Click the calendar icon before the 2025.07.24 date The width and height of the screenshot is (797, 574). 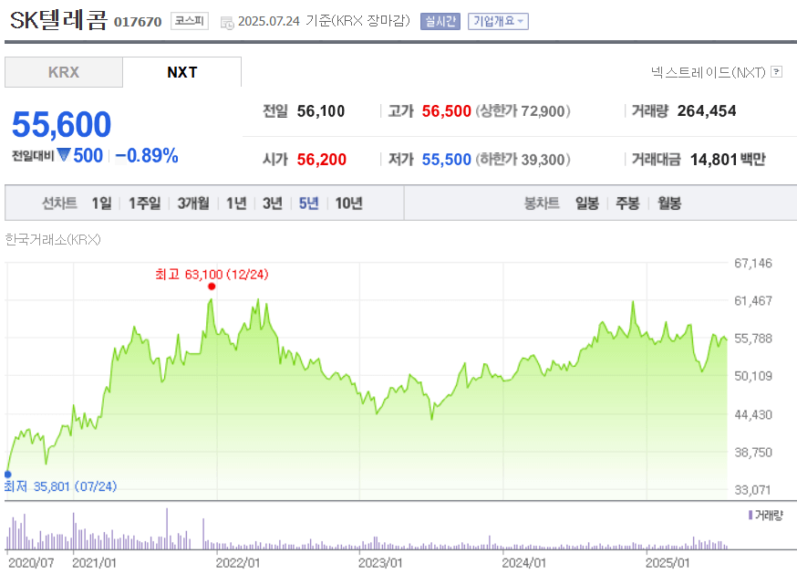pyautogui.click(x=226, y=21)
